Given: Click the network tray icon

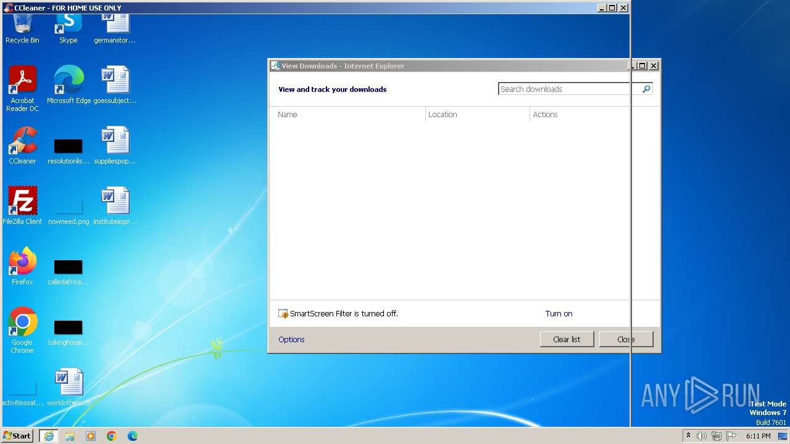Looking at the screenshot, I should tap(717, 436).
